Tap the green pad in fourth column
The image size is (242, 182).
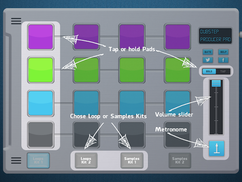178,70
